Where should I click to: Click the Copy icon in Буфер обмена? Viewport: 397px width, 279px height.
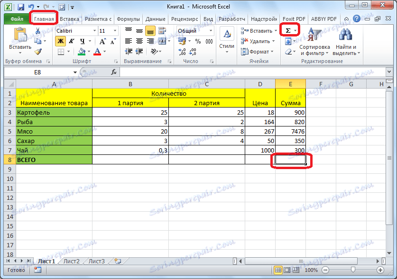[x=38, y=41]
